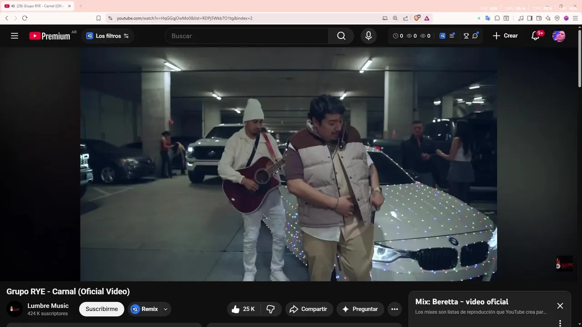Focus the Buscar search field
This screenshot has width=582, height=327.
247,36
